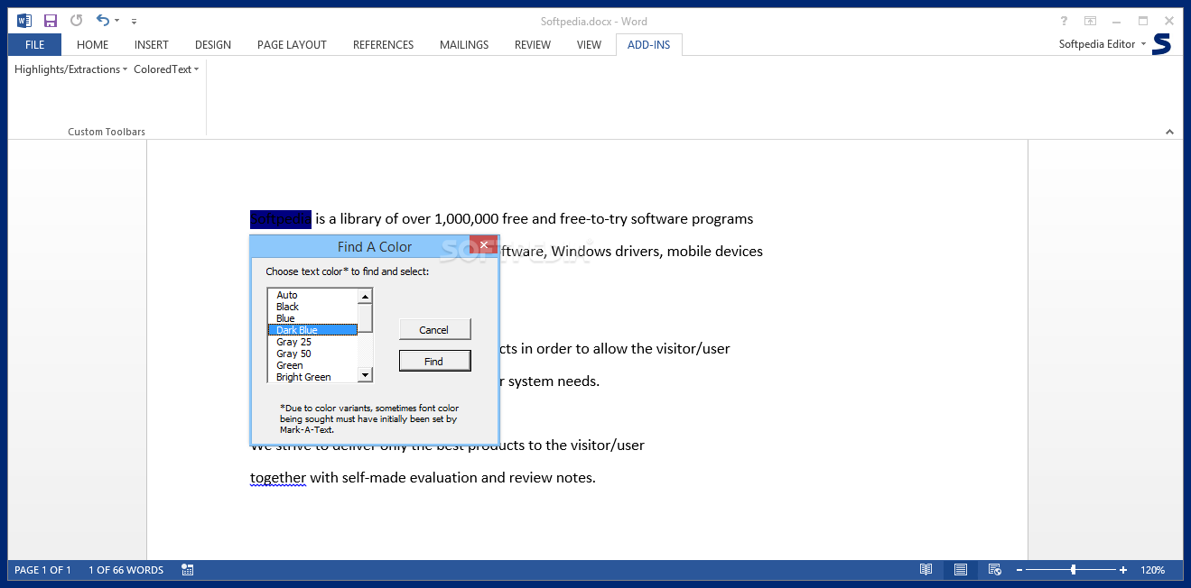The width and height of the screenshot is (1191, 588).
Task: Minimize the Word window
Action: 1117,21
